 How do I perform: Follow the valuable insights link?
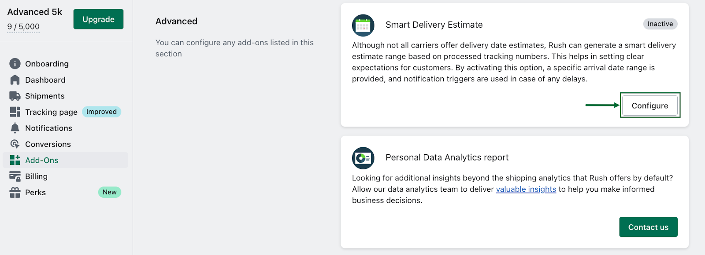pos(526,189)
